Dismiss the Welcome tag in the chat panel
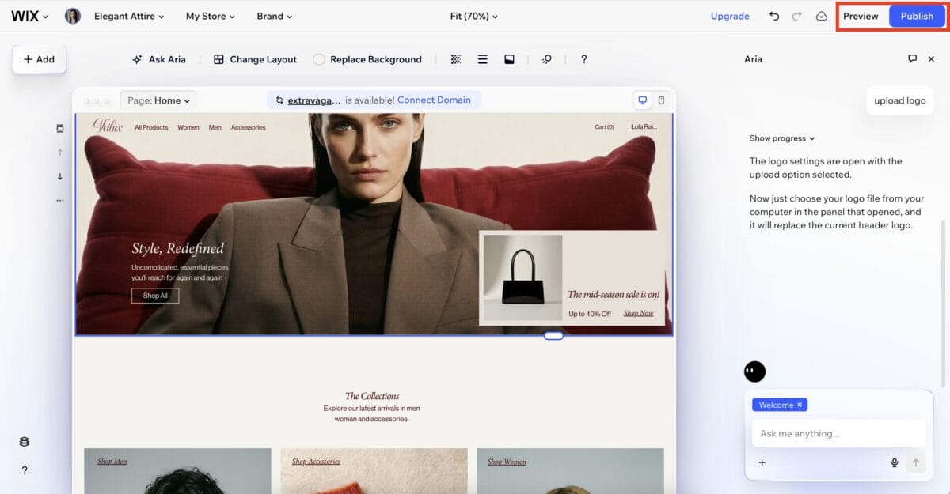Viewport: 950px width, 494px height. pyautogui.click(x=798, y=404)
